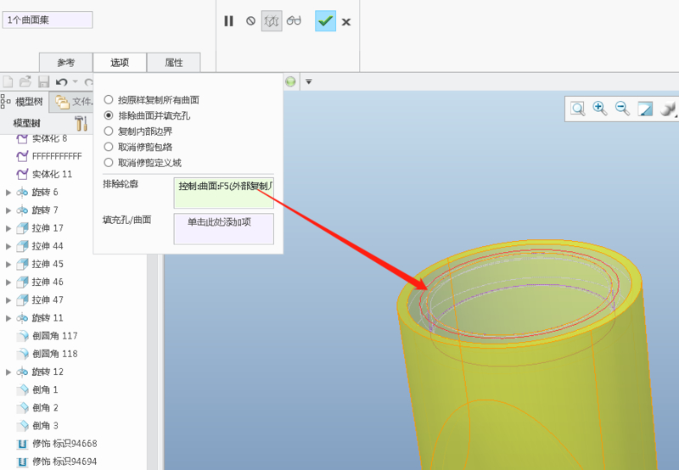Switch to the 参考 tab
679x470 pixels.
pos(65,63)
